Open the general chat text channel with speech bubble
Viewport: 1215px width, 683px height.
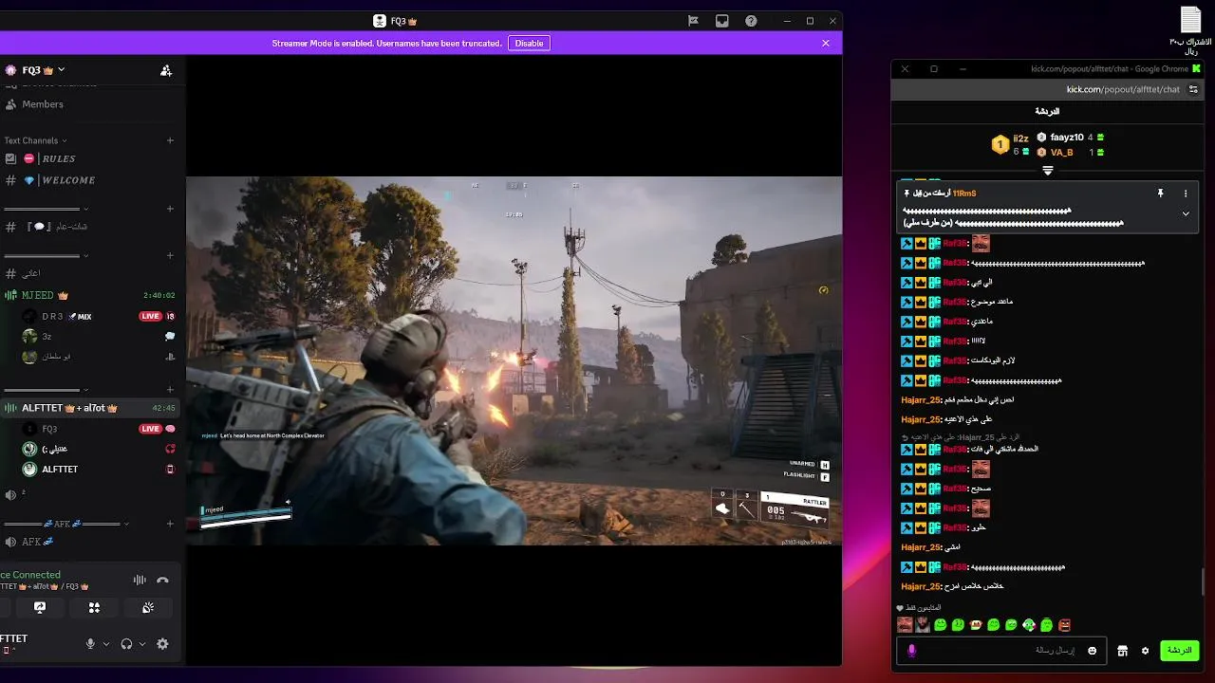[x=92, y=227]
